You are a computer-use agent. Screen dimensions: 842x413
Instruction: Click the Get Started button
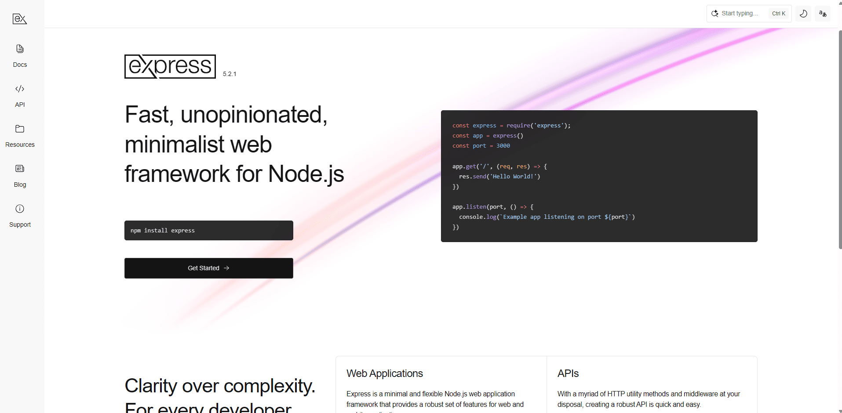(x=209, y=268)
